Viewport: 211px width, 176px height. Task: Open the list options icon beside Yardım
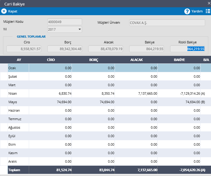[208, 11]
